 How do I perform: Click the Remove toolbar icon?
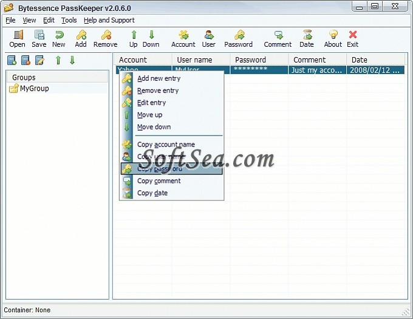(105, 39)
